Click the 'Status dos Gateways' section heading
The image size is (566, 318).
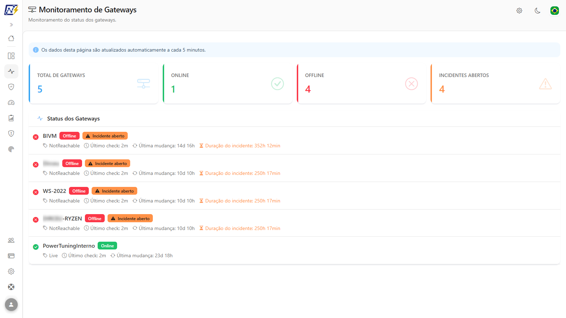pos(73,119)
